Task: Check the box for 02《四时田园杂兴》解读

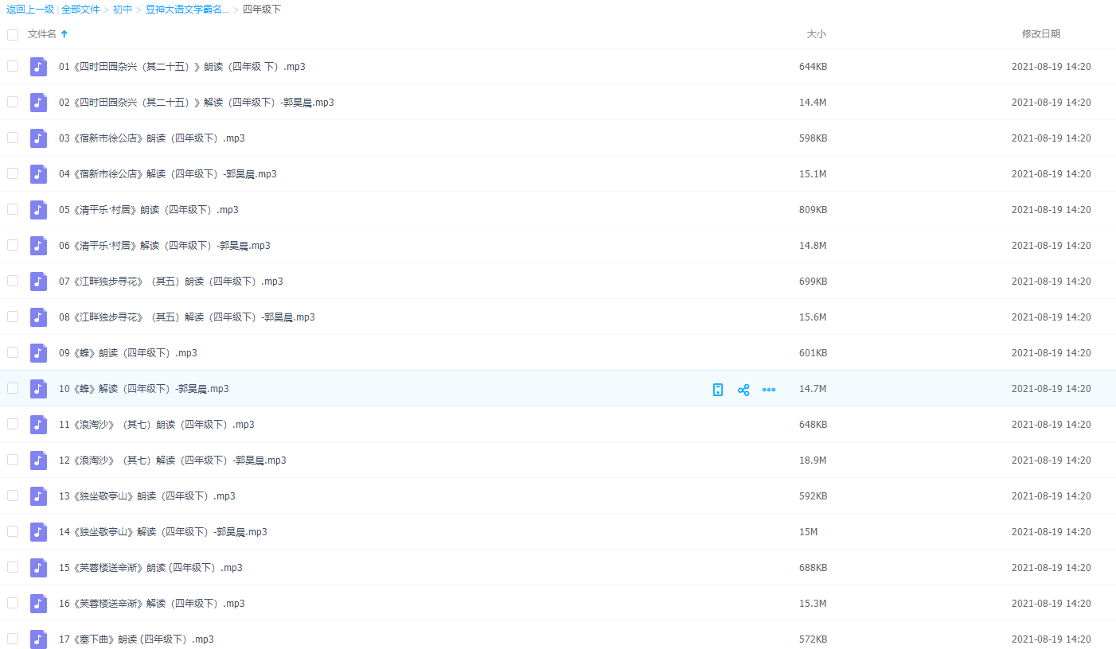Action: (x=13, y=102)
